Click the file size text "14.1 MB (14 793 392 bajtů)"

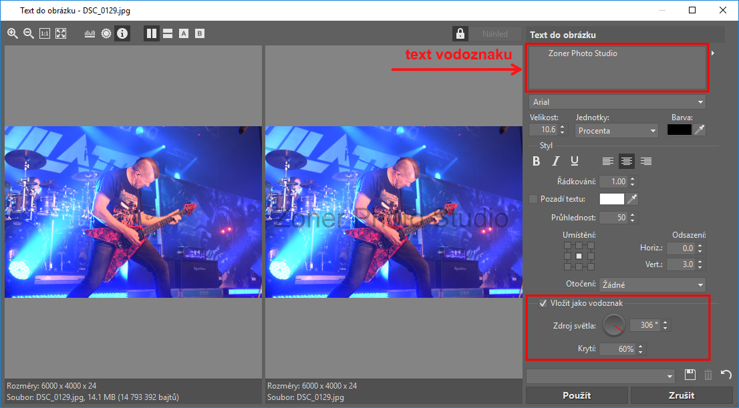coord(134,397)
